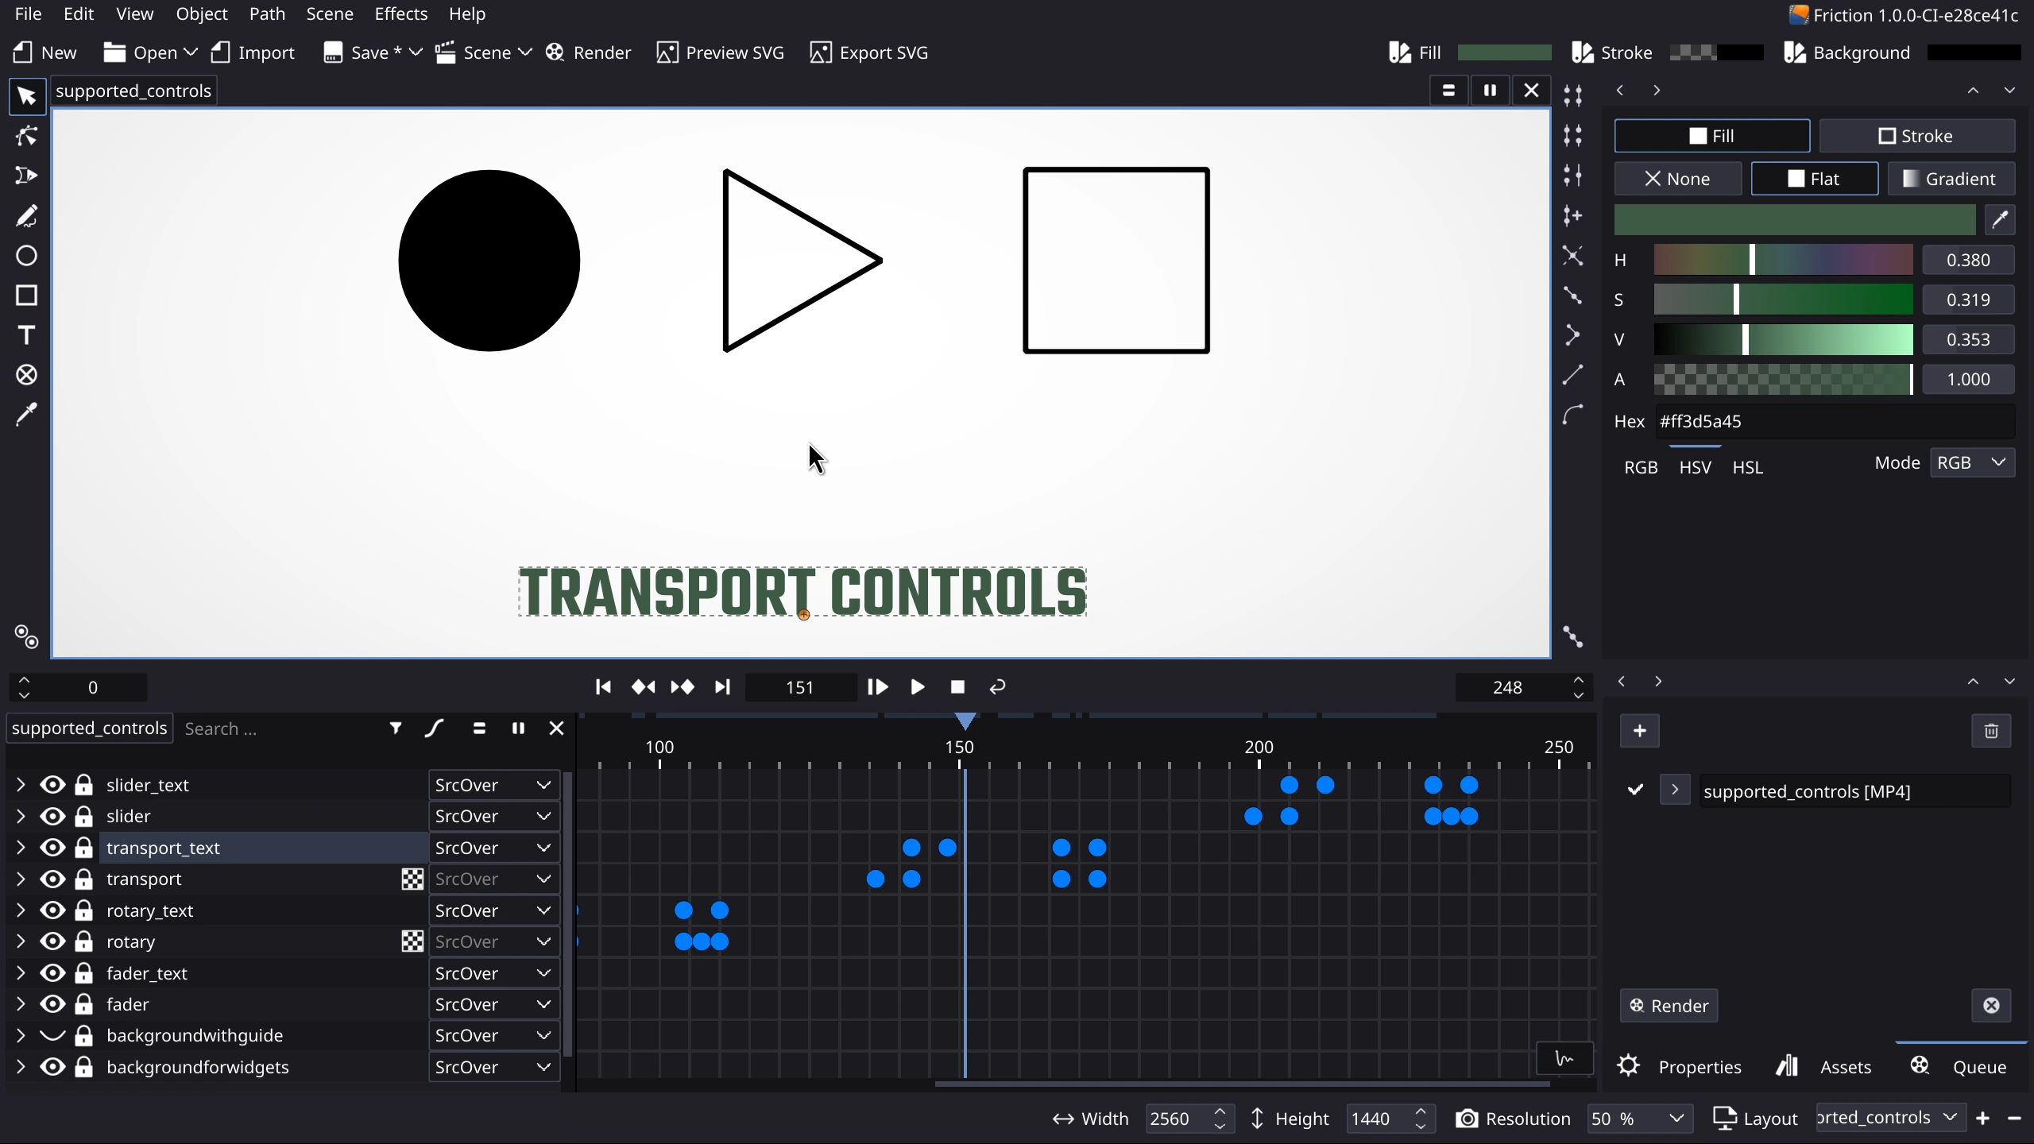Viewport: 2034px width, 1144px height.
Task: Expand the slider layer group
Action: [20, 816]
